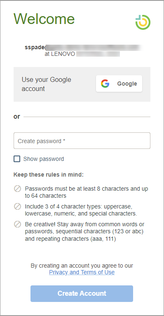Sign in with the Google button

click(119, 84)
